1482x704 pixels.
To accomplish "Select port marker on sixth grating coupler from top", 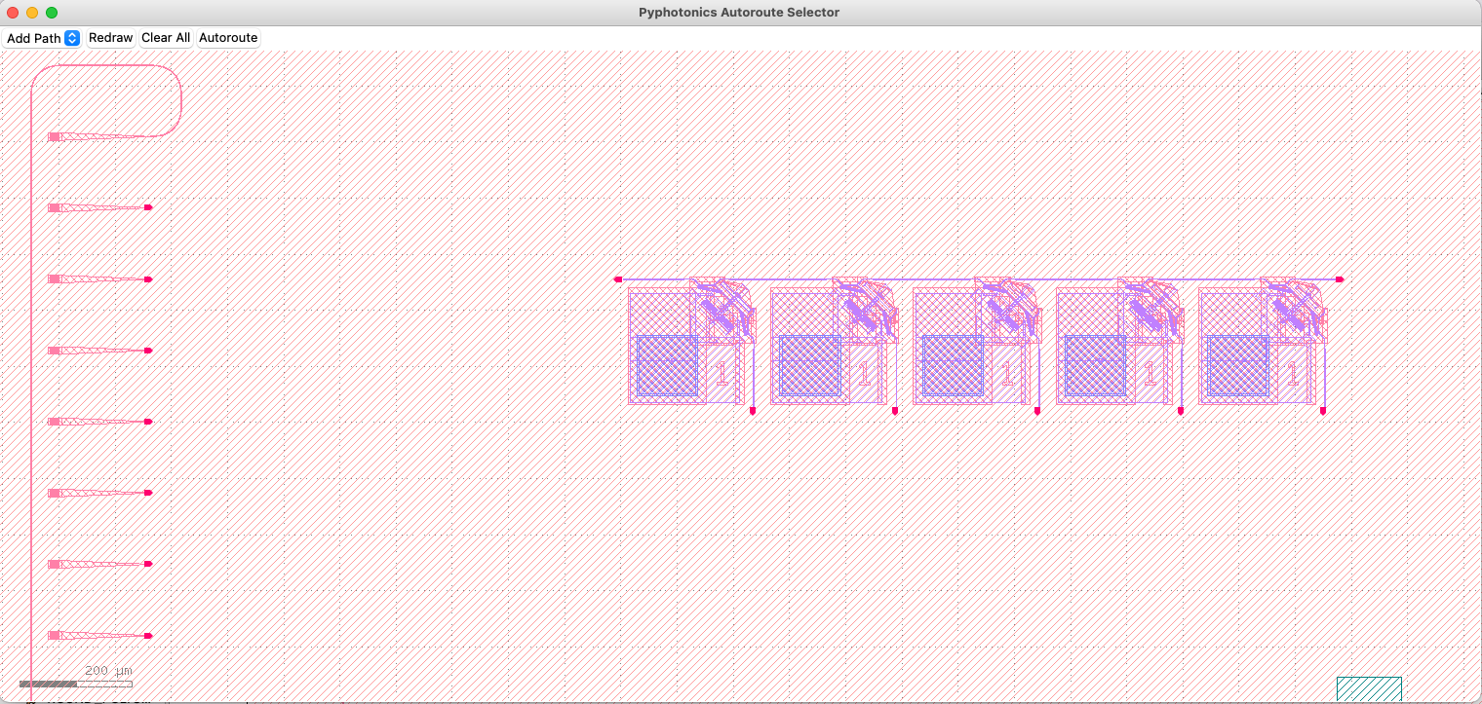I will tap(148, 493).
